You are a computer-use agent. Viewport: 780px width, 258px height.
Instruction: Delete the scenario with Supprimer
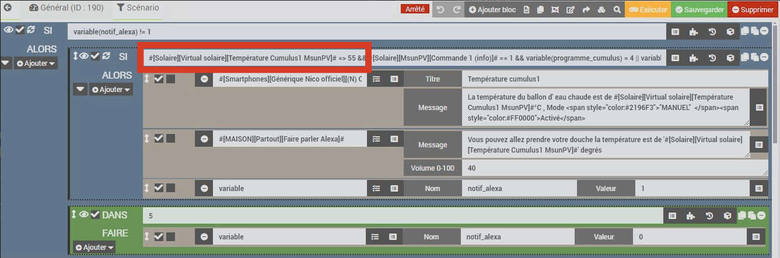(x=752, y=9)
